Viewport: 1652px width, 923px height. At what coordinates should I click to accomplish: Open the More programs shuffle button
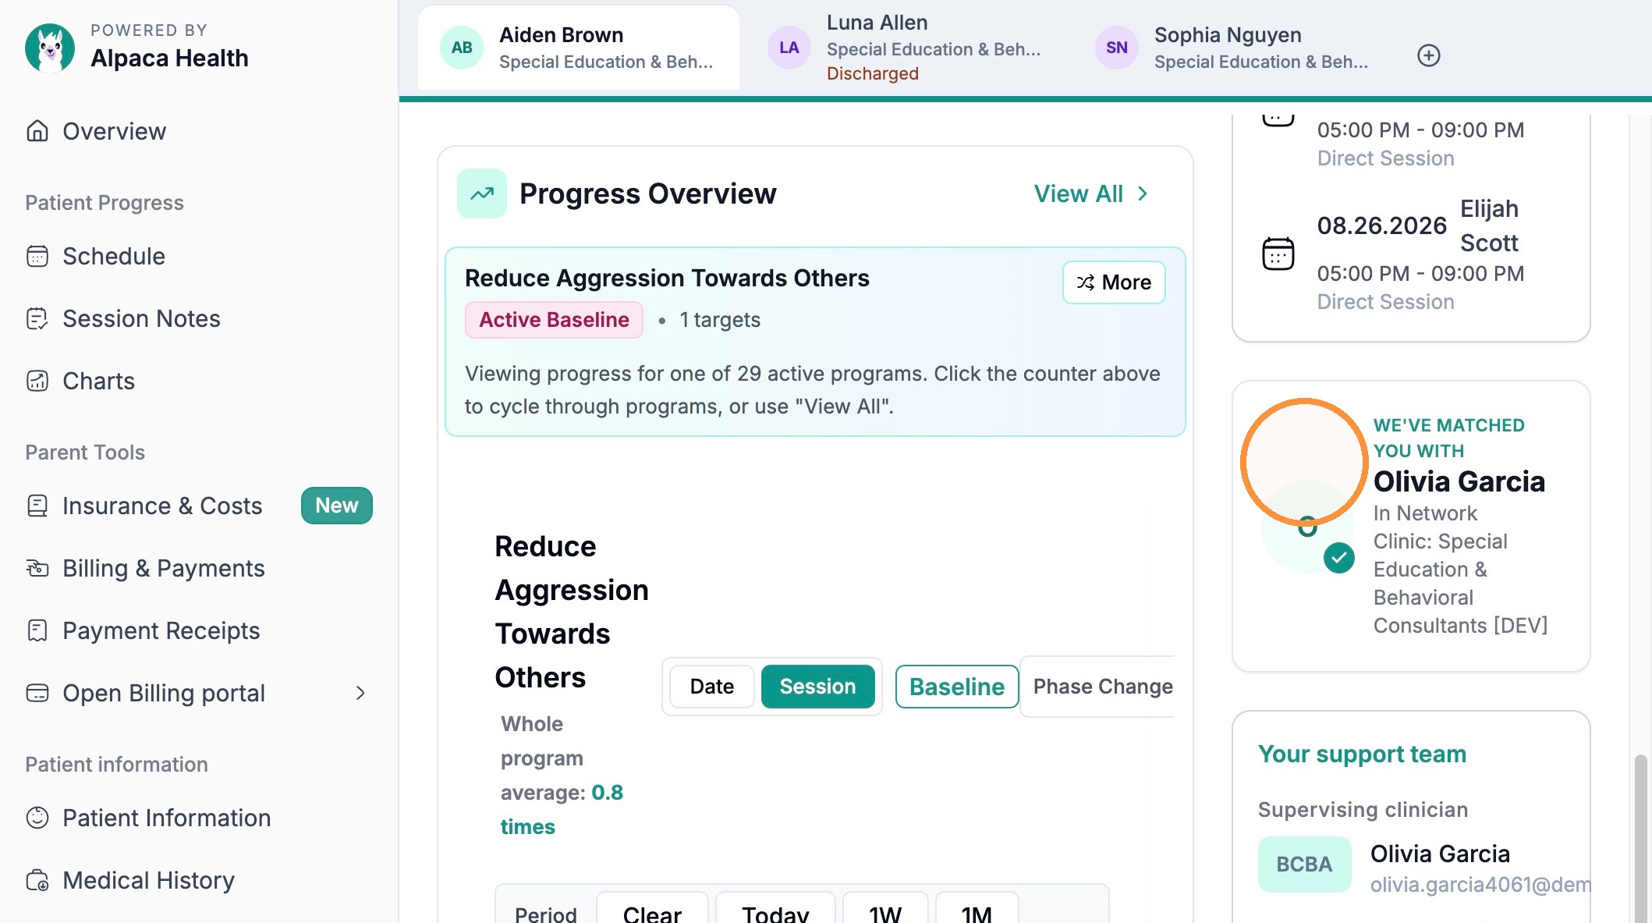click(x=1114, y=282)
